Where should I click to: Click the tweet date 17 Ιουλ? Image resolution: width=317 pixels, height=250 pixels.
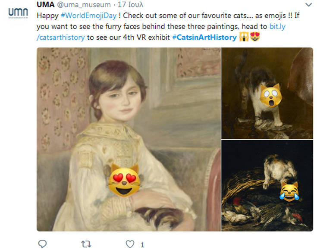(132, 5)
